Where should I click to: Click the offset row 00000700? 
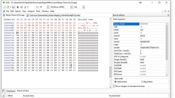[9, 33]
